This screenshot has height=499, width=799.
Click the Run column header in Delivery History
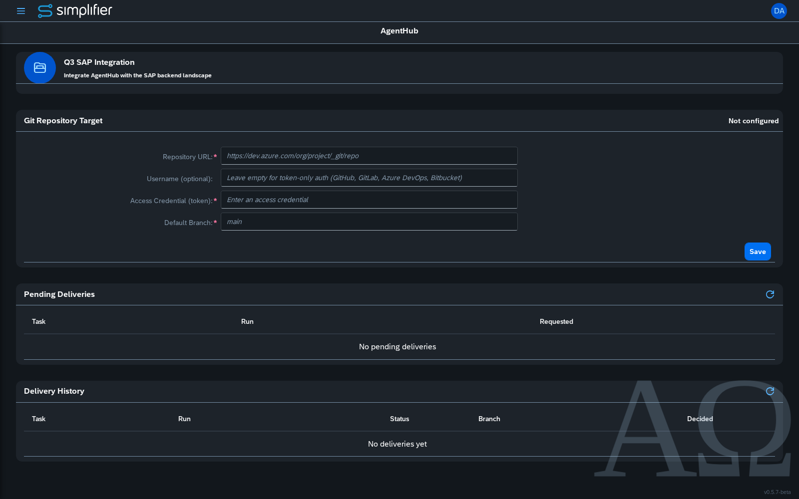pos(184,419)
